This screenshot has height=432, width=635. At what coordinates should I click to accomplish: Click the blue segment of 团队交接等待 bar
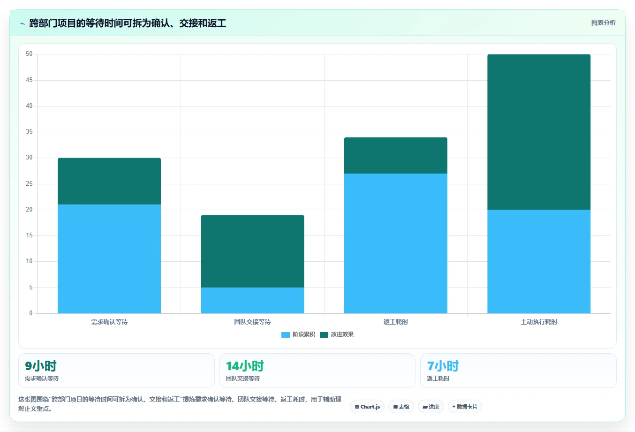(252, 300)
